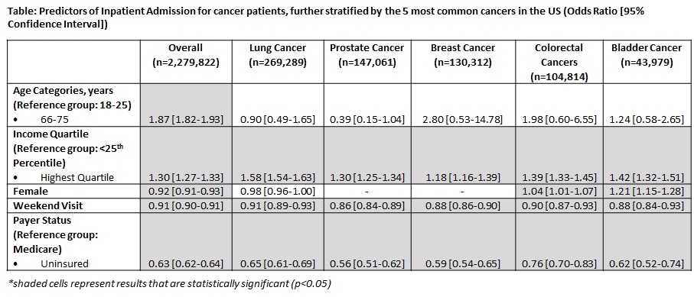Select the Weekend Visit row label
The width and height of the screenshot is (694, 297).
click(x=47, y=206)
